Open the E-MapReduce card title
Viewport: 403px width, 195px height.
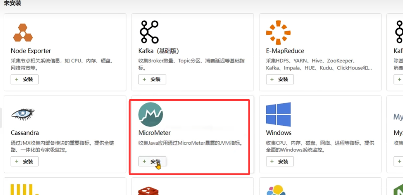tap(285, 51)
